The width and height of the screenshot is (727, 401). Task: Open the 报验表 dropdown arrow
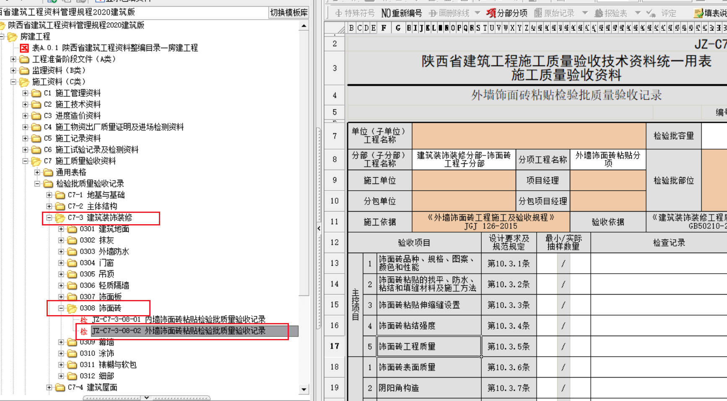tap(638, 13)
